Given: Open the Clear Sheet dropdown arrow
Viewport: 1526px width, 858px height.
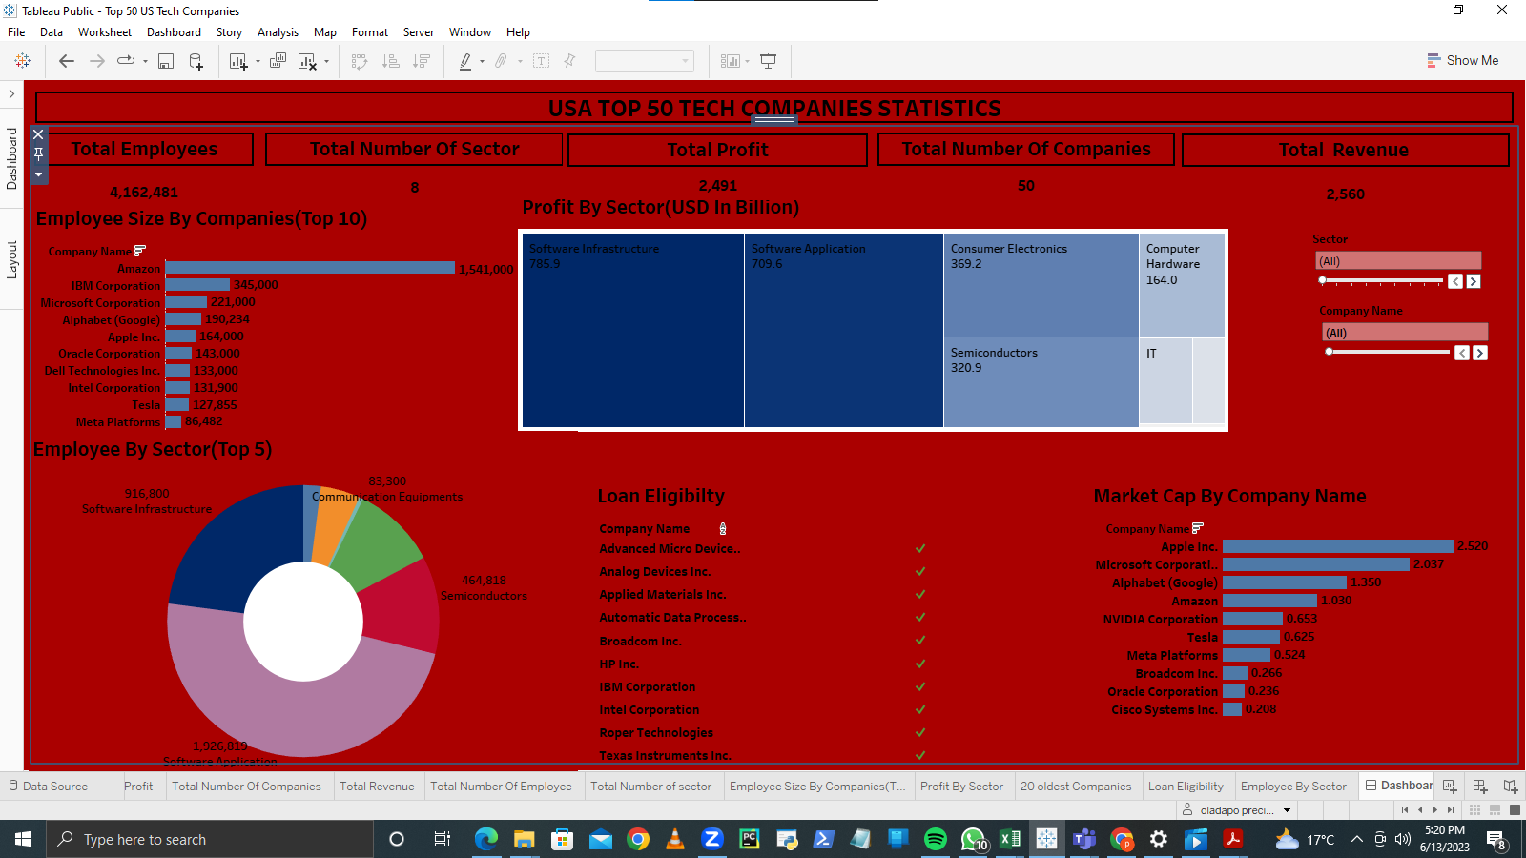Looking at the screenshot, I should pos(326,62).
